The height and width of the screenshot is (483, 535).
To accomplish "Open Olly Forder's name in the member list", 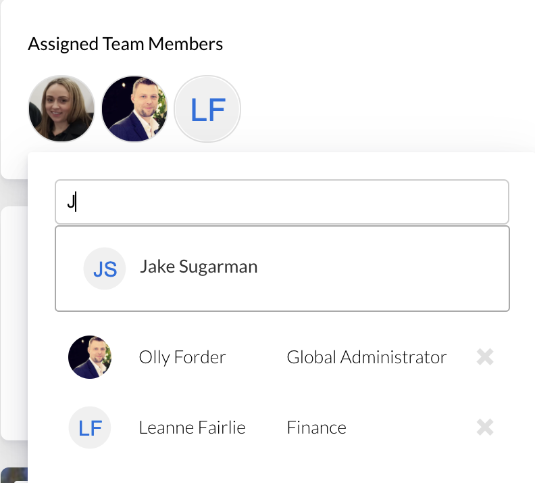I will [182, 357].
